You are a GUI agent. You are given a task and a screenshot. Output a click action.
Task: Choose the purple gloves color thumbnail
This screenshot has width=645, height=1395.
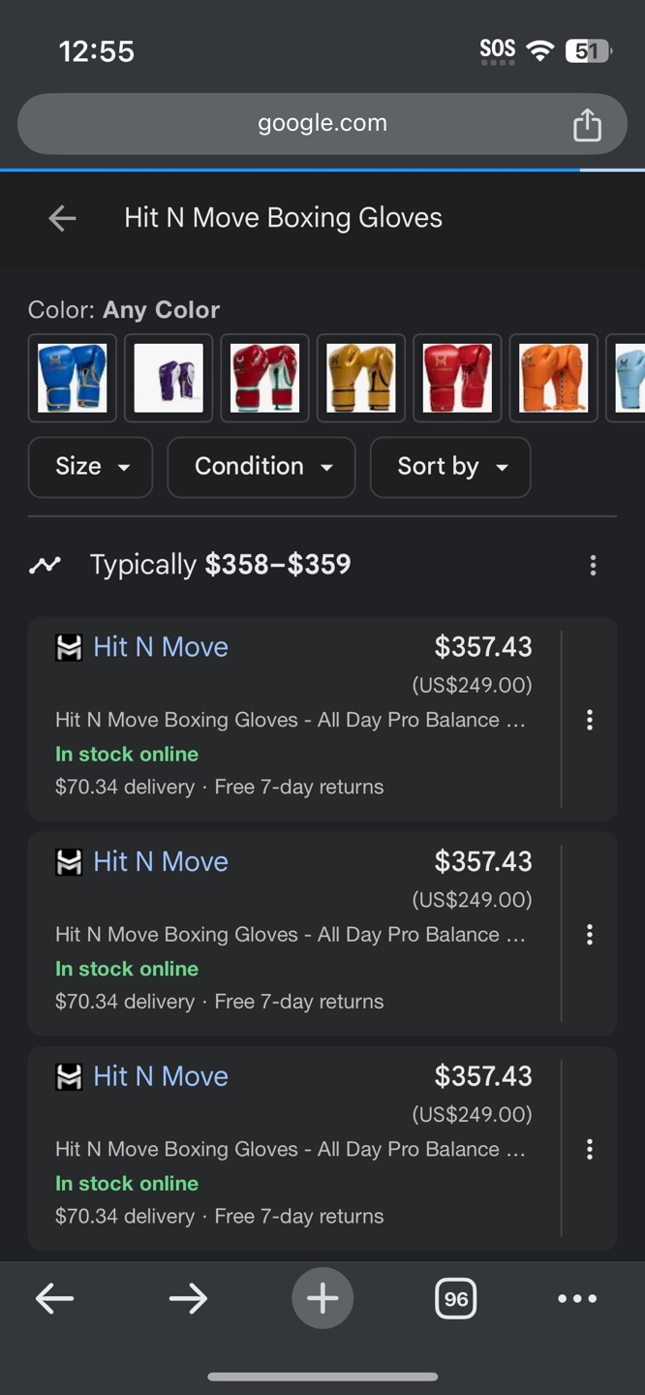click(169, 378)
